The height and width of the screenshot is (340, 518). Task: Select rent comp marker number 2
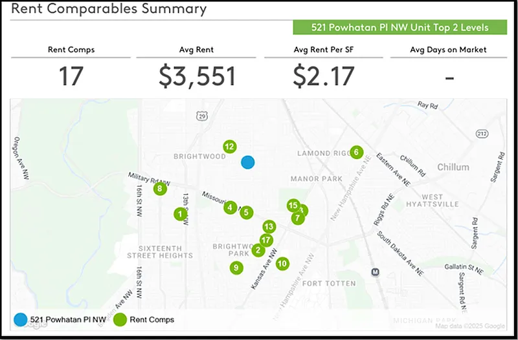[258, 251]
